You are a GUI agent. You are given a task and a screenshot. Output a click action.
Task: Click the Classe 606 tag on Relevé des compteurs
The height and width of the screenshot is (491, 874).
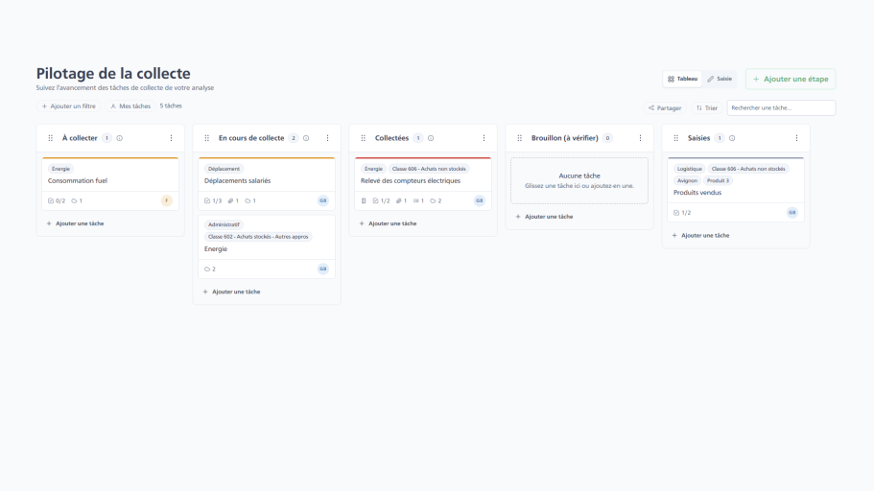pos(429,169)
